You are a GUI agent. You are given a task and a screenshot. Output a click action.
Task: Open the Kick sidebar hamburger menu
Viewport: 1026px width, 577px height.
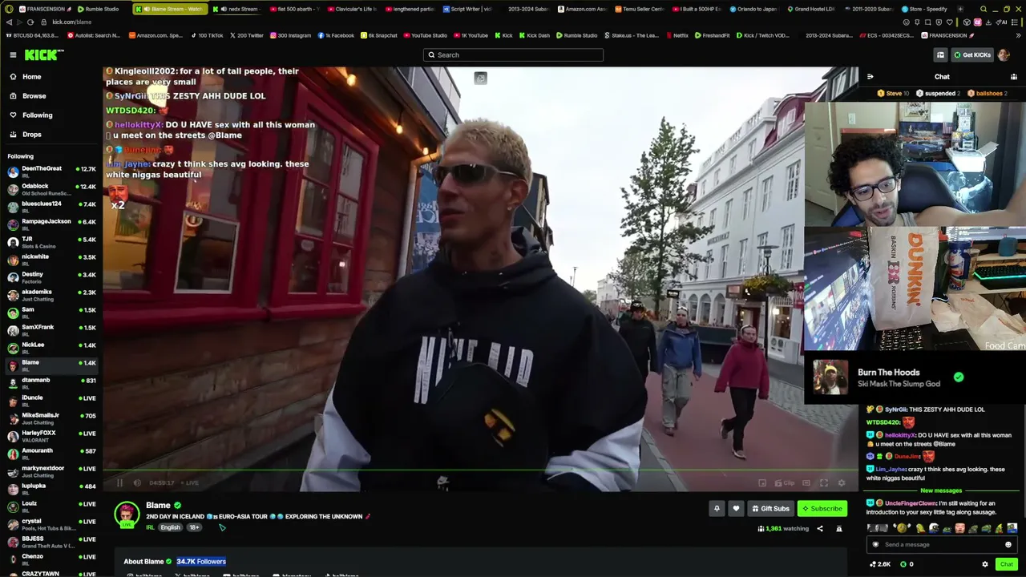[13, 54]
